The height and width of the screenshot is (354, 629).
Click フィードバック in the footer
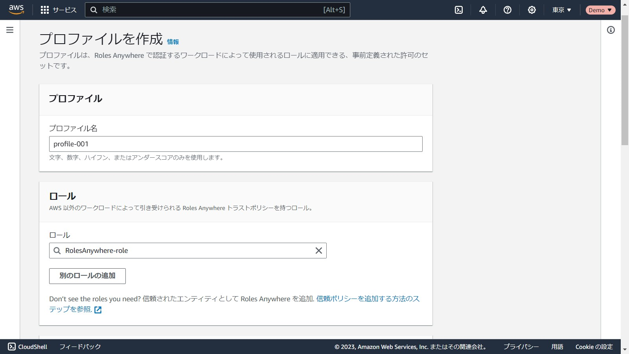point(80,347)
